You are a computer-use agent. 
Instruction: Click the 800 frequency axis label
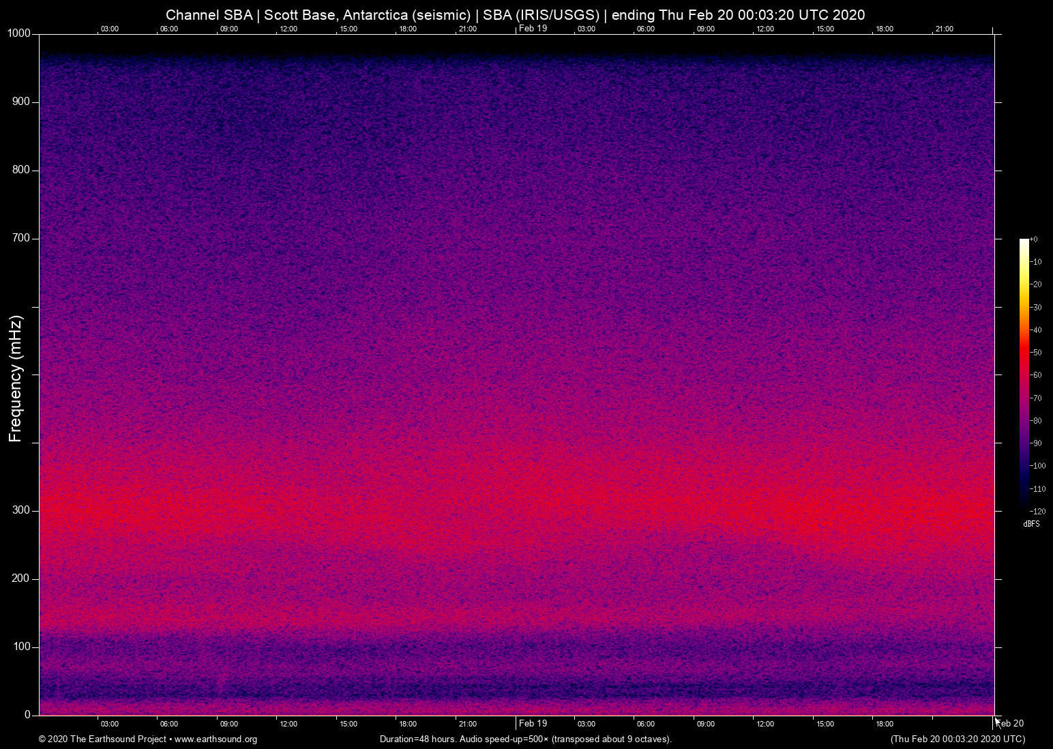[x=22, y=170]
